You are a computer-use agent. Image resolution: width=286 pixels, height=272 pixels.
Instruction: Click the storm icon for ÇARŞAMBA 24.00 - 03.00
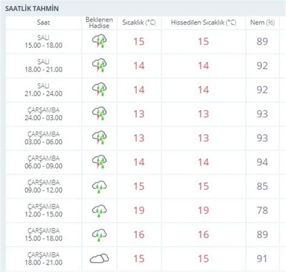pos(100,114)
